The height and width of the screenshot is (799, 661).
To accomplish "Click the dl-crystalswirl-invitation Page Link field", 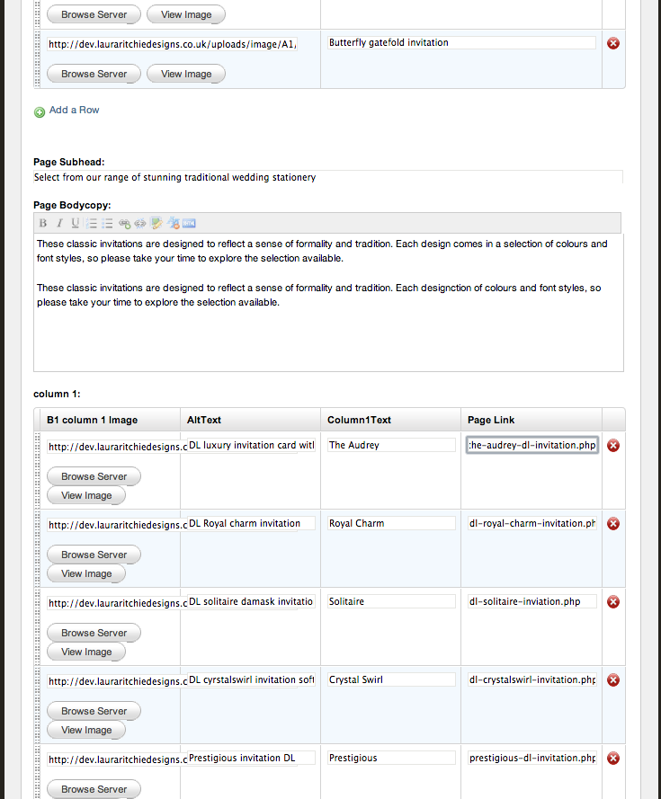I will [x=532, y=679].
